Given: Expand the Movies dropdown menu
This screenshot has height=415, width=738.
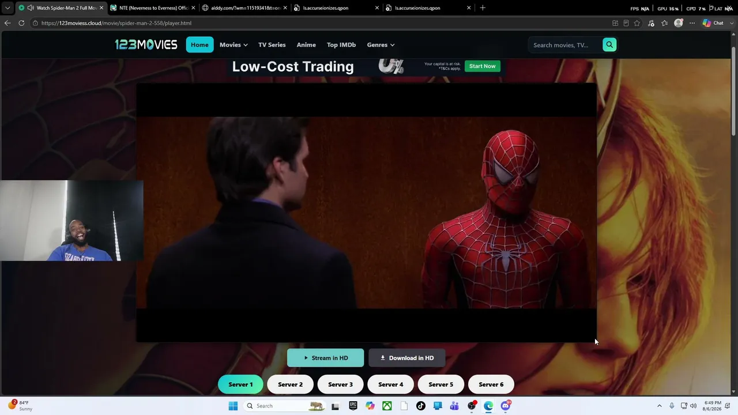Looking at the screenshot, I should 234,45.
